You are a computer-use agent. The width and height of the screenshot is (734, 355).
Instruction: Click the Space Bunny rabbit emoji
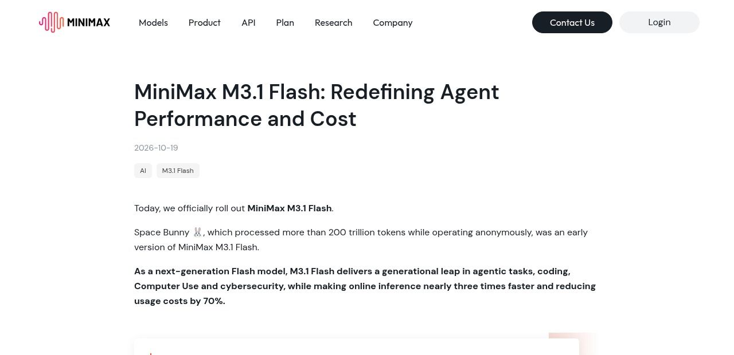pos(197,232)
